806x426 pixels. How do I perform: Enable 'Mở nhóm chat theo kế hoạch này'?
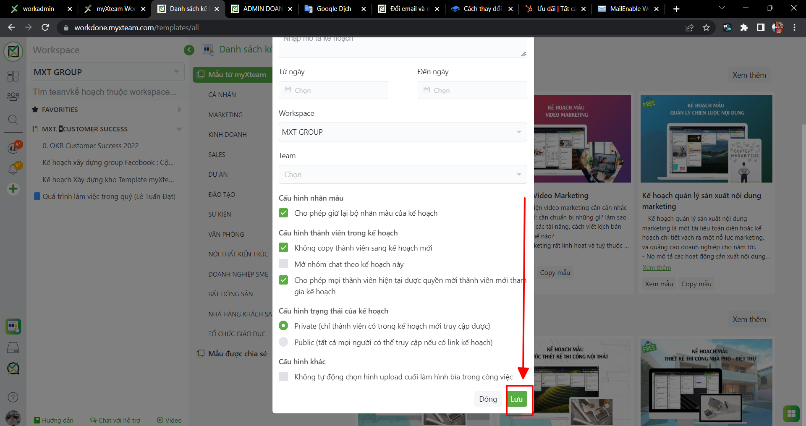pos(284,264)
